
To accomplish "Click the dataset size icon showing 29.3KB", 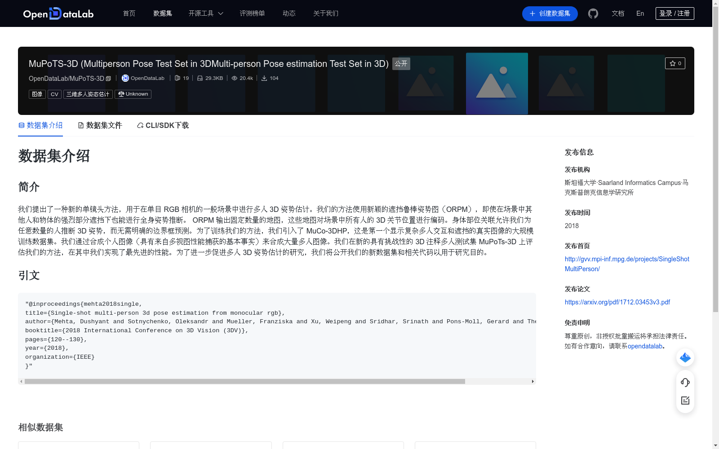I will tap(200, 78).
